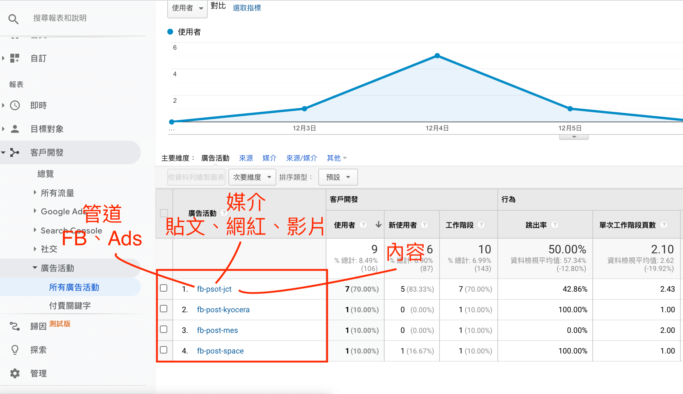Check the fb-post-mes row checkbox
This screenshot has height=394, width=683.
coord(164,329)
